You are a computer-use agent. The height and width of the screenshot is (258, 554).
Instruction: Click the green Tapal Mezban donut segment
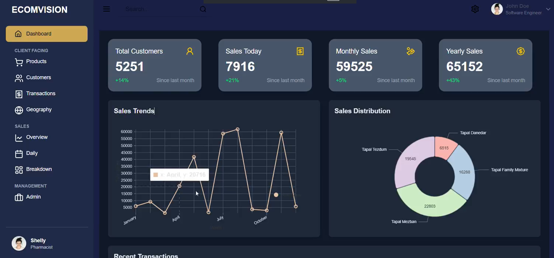pos(430,204)
